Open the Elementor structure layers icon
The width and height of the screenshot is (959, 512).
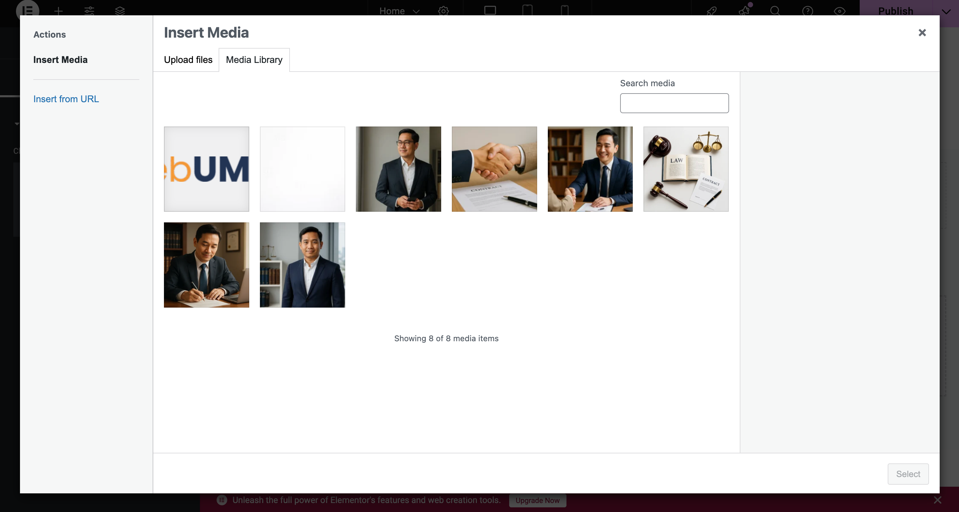pos(120,11)
